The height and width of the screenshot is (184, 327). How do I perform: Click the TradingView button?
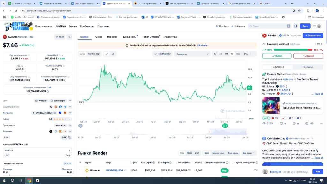coord(163,54)
